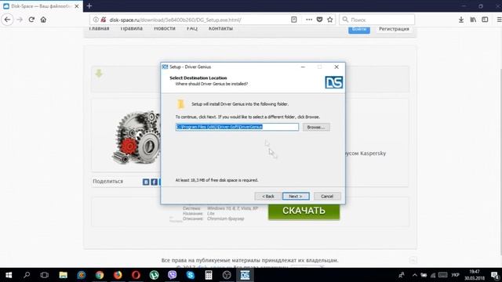The height and width of the screenshot is (282, 502).
Task: Click the browser back arrow
Action: (x=7, y=20)
